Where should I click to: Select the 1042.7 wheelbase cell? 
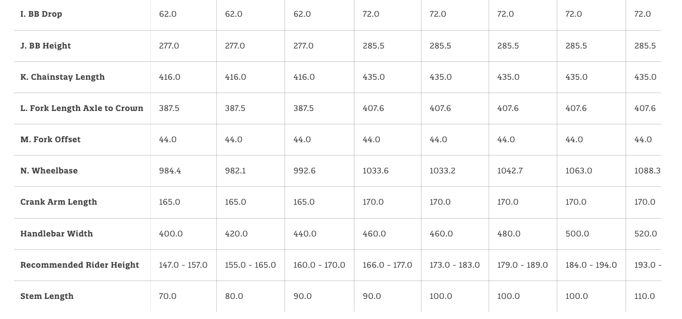coord(510,171)
